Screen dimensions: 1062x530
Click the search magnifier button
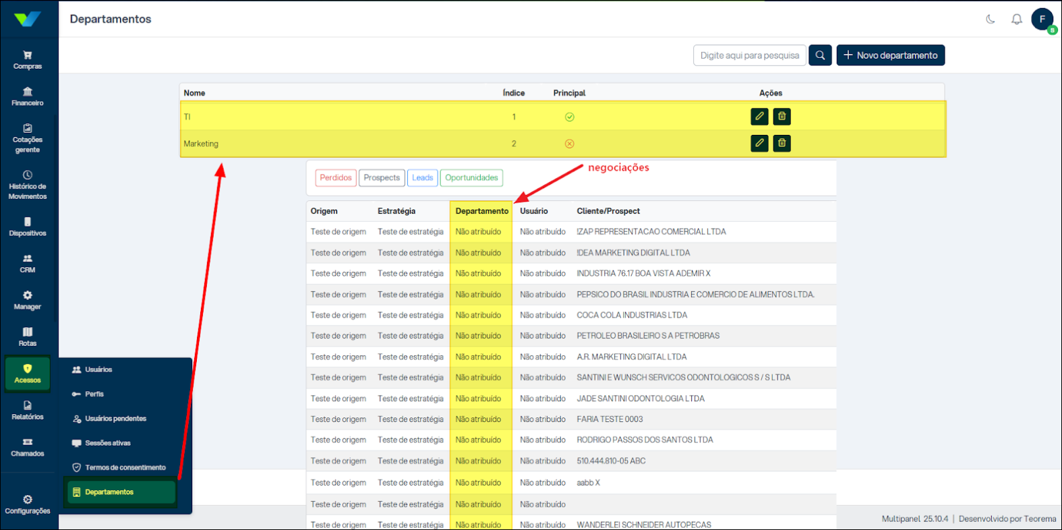[820, 55]
